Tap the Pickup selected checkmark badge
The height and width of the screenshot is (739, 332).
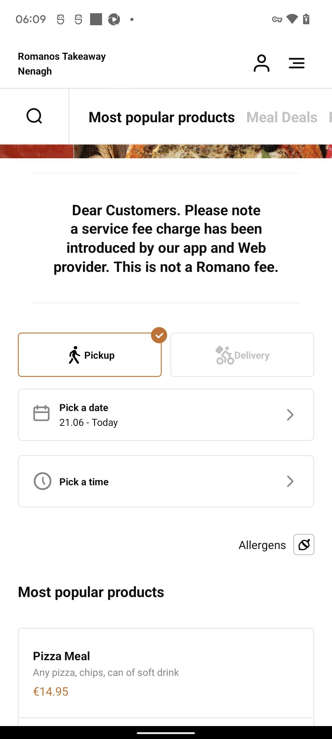tap(159, 335)
